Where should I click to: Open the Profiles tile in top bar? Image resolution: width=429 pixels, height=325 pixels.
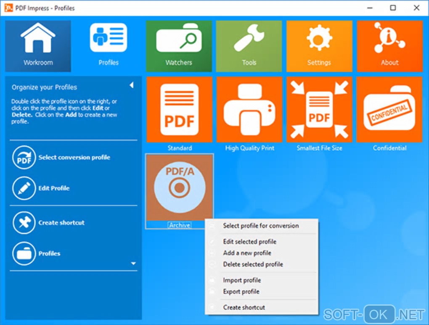(x=109, y=46)
